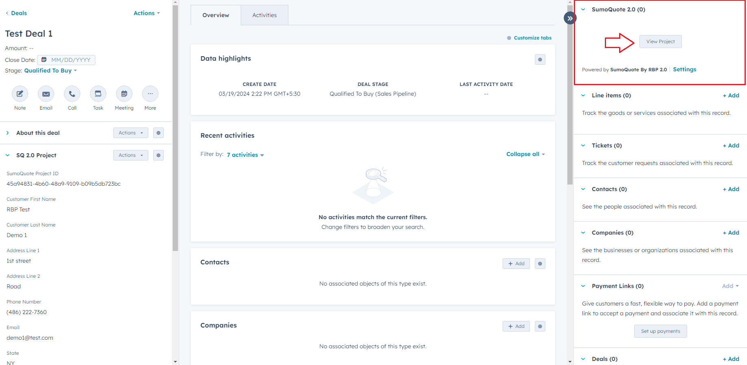Collapse the Payment Links section

tap(583, 286)
